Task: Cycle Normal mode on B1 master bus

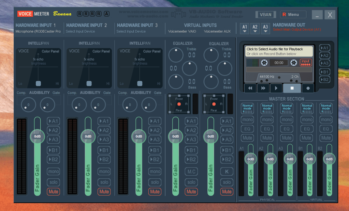Action: (307, 108)
